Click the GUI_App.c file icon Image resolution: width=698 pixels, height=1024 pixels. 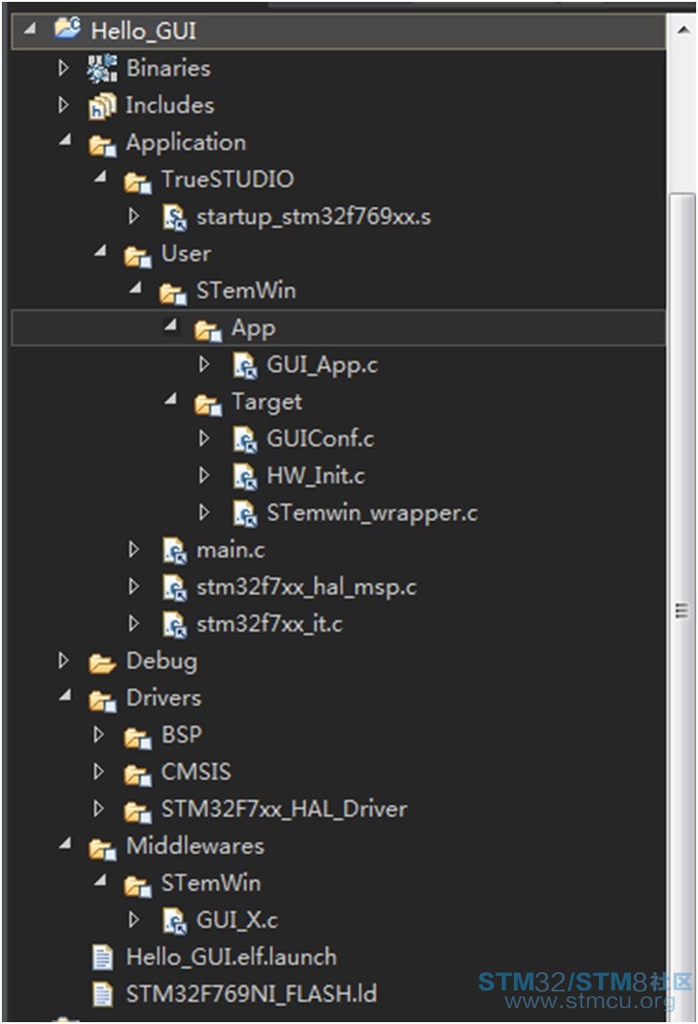pyautogui.click(x=244, y=365)
